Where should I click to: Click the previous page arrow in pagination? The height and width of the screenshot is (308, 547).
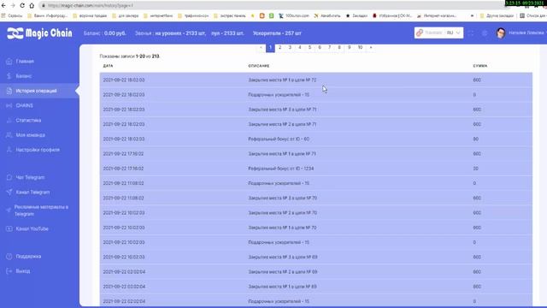click(261, 48)
